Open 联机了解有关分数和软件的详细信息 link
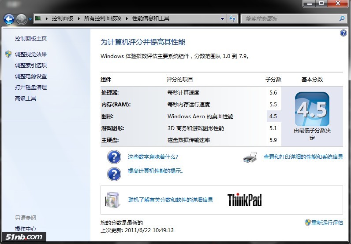The width and height of the screenshot is (351, 244). [171, 200]
